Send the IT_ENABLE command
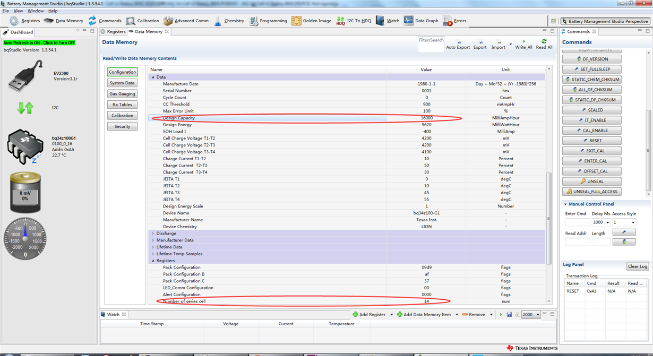Screen dimensions: 653x356 592,120
